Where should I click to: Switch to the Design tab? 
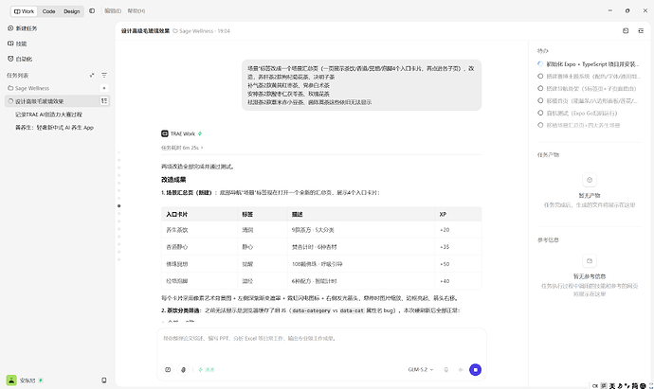tap(72, 11)
